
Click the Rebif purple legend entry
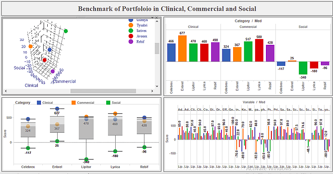(136, 42)
